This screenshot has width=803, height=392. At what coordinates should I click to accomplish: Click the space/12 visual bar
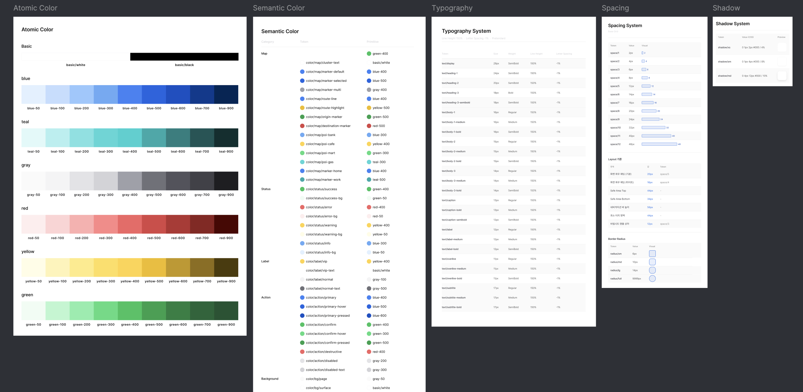click(x=659, y=144)
